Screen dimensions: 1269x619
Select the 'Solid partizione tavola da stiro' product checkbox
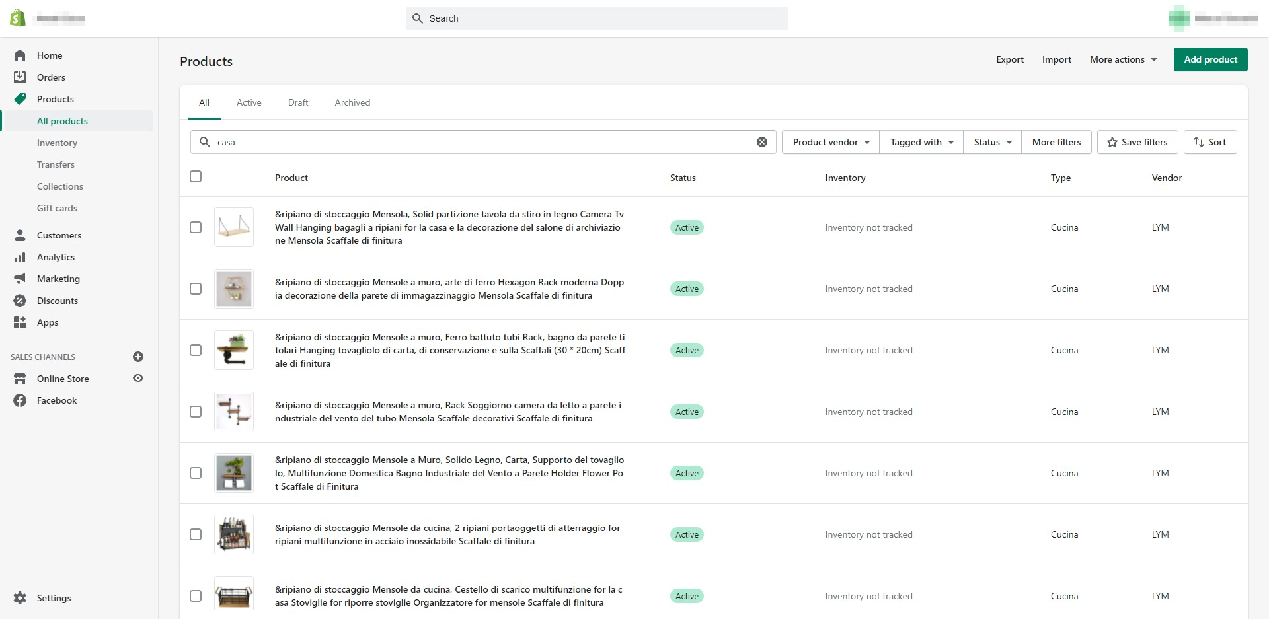coord(196,227)
